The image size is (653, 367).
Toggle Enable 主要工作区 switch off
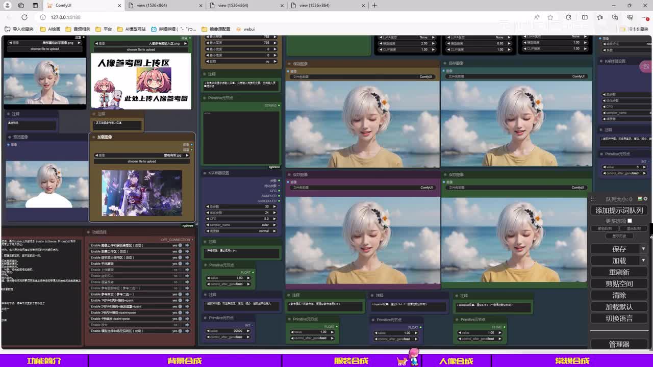coord(180,251)
